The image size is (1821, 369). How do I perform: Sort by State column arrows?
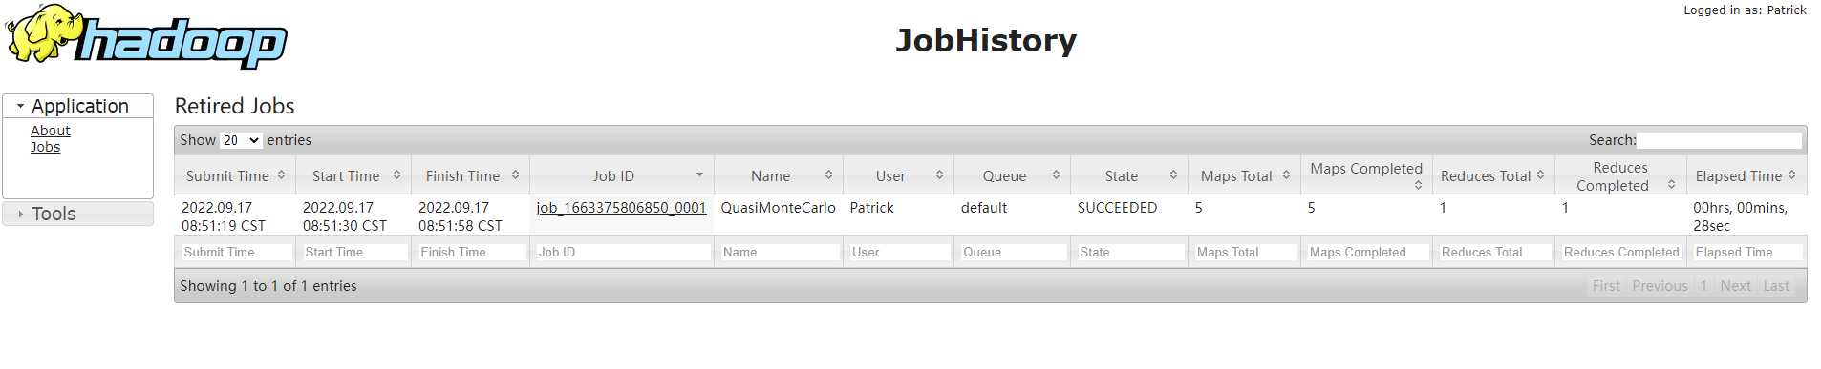[1173, 175]
